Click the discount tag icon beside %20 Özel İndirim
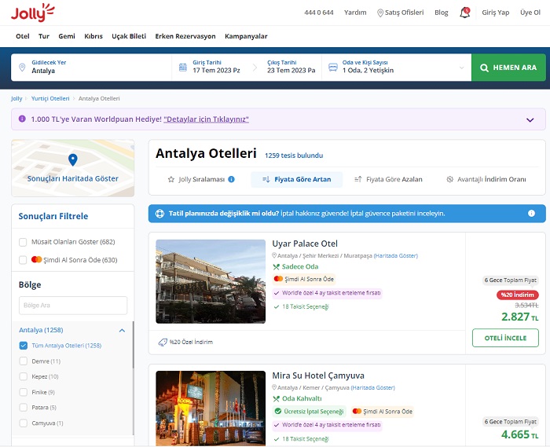Image resolution: width=550 pixels, height=447 pixels. [x=163, y=343]
